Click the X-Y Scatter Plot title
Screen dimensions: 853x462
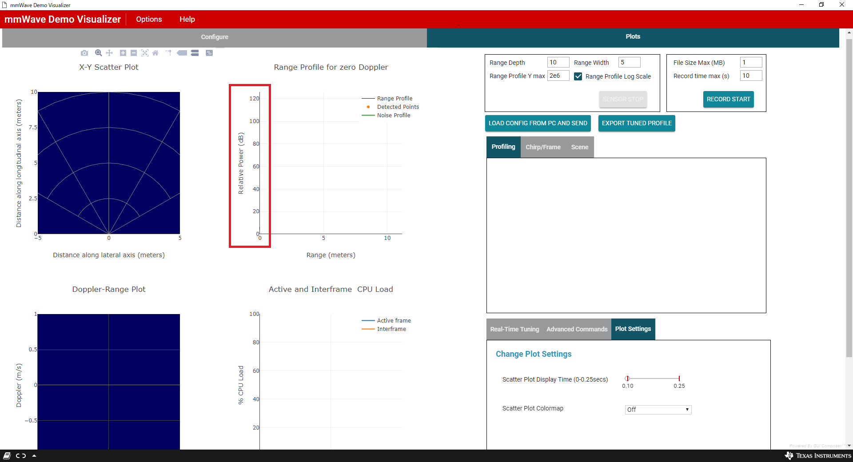109,67
